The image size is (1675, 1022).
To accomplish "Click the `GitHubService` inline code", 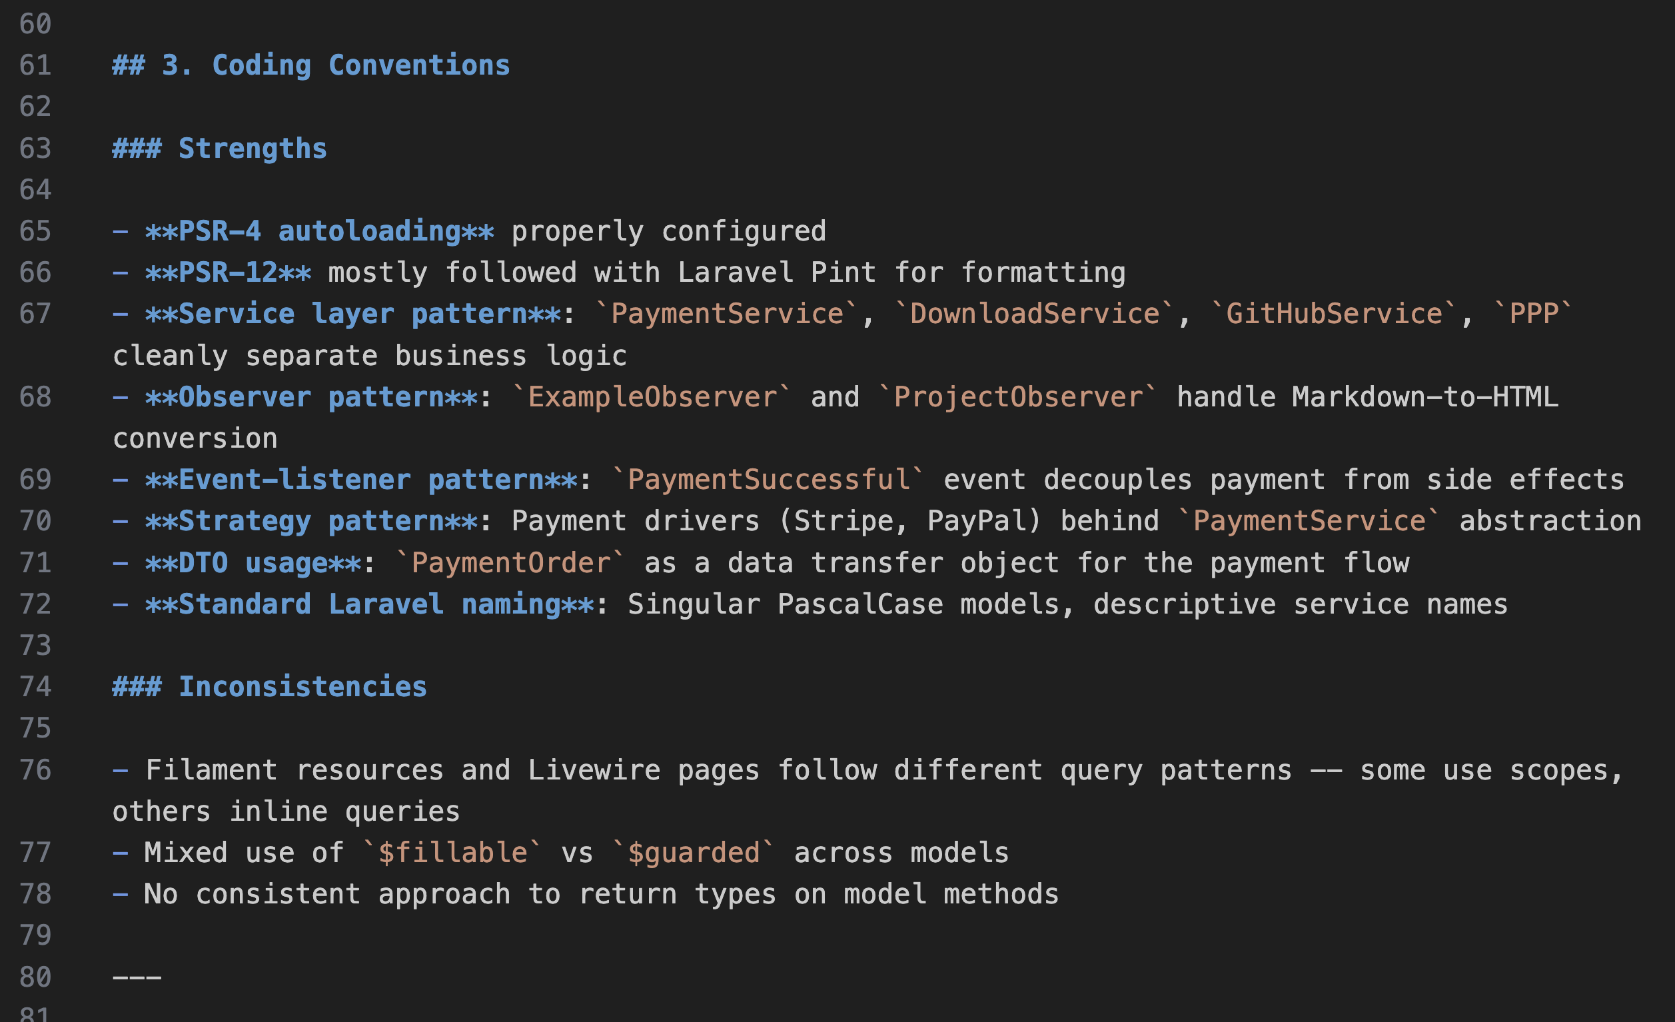I will pyautogui.click(x=1333, y=314).
